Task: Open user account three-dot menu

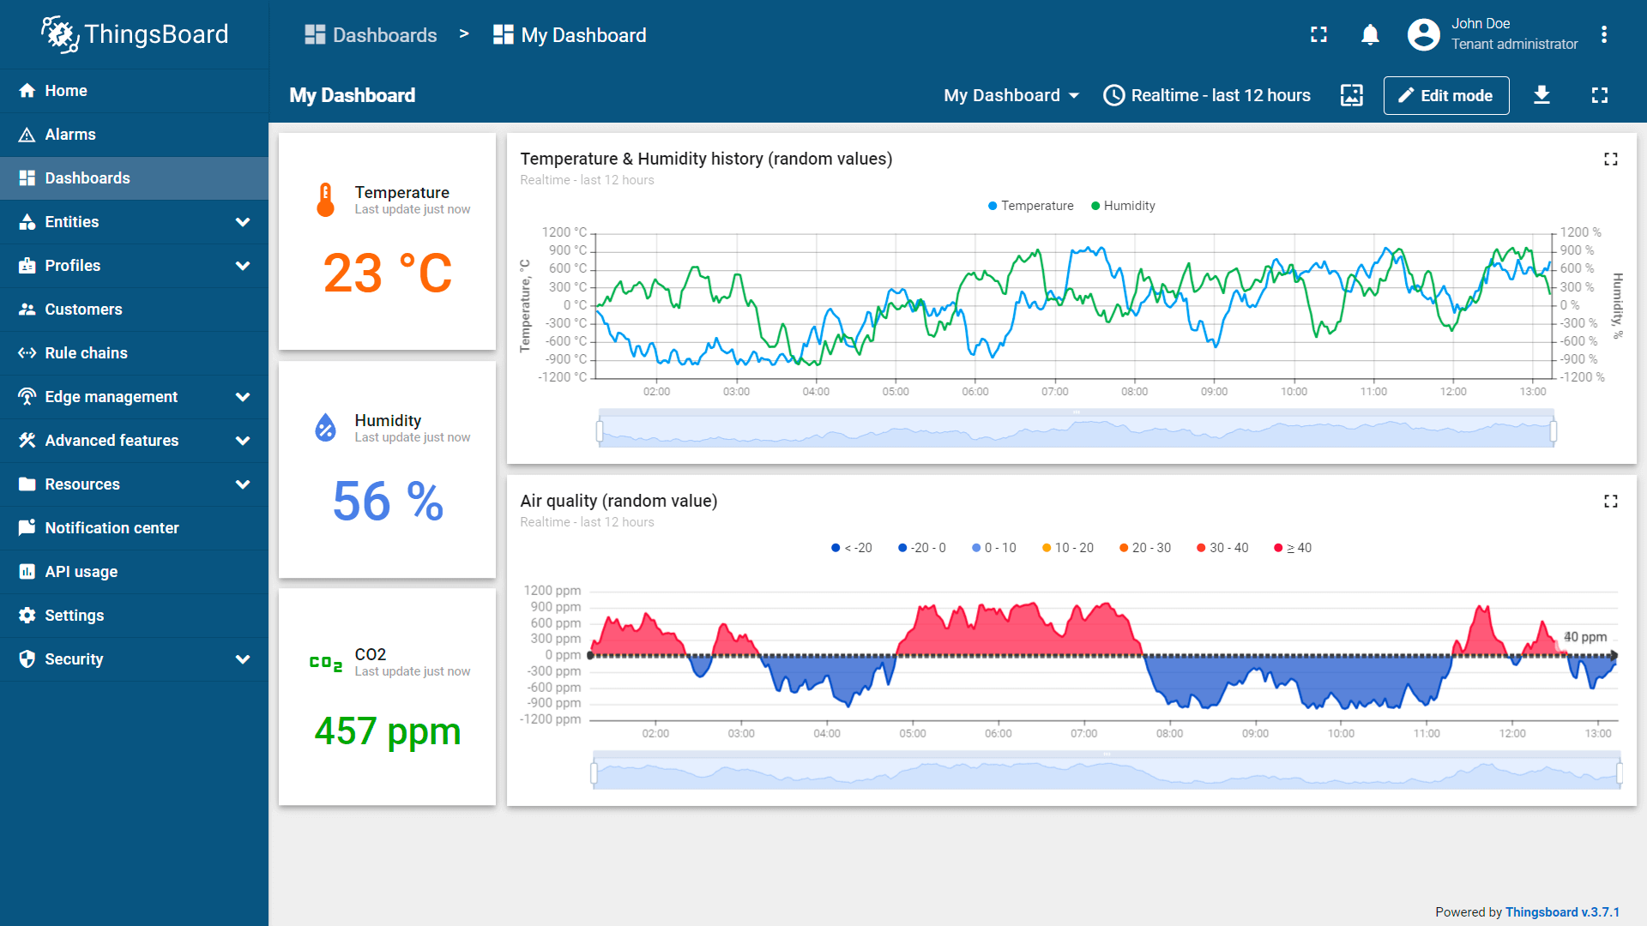Action: pos(1603,35)
